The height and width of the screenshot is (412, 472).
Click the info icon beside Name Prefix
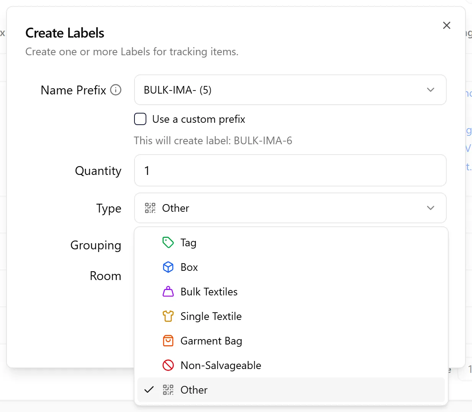(x=116, y=90)
